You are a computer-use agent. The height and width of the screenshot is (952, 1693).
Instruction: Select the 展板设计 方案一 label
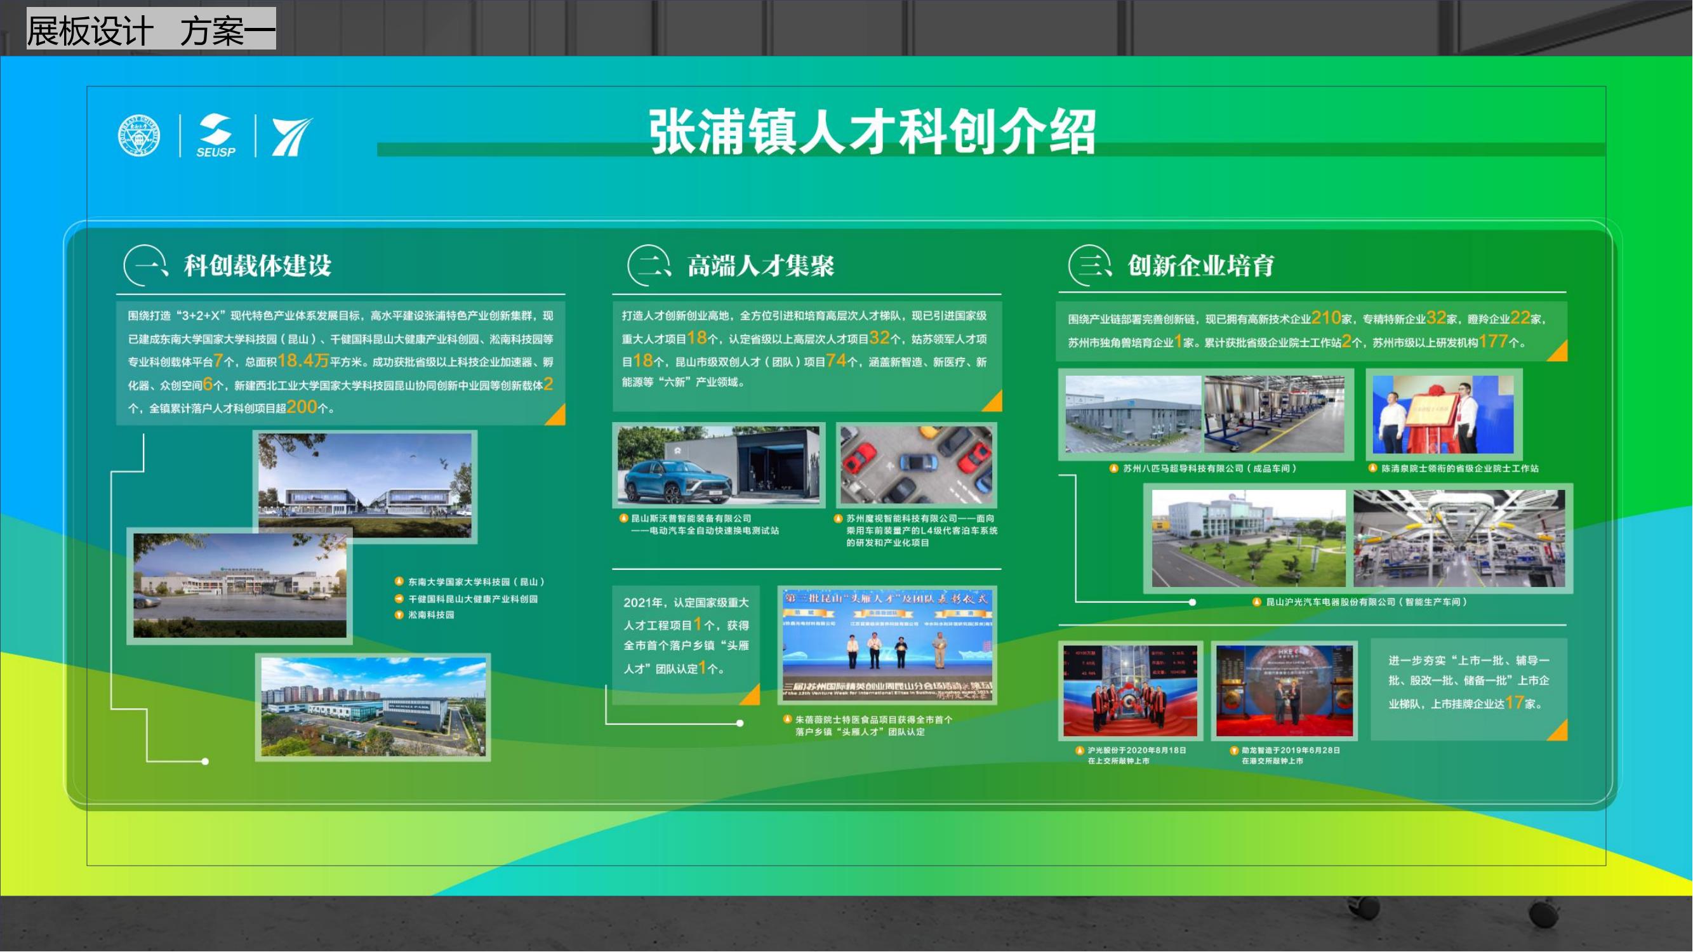click(151, 30)
